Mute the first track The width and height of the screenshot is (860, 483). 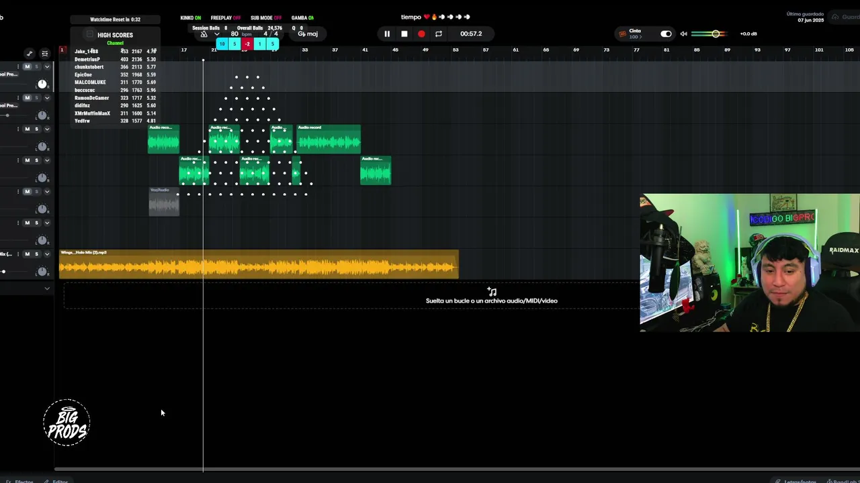click(x=27, y=67)
